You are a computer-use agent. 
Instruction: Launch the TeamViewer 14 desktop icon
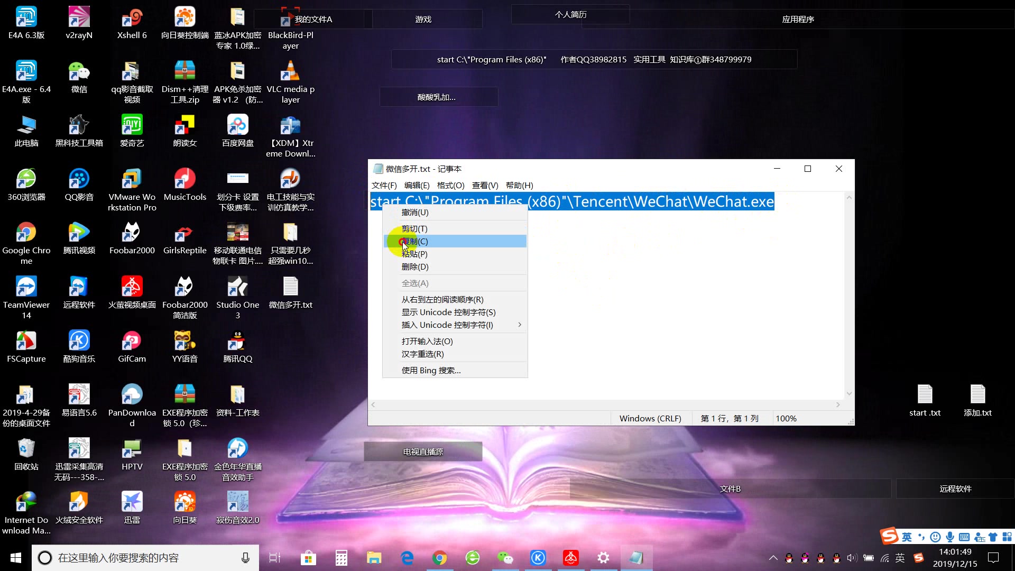pos(26,298)
